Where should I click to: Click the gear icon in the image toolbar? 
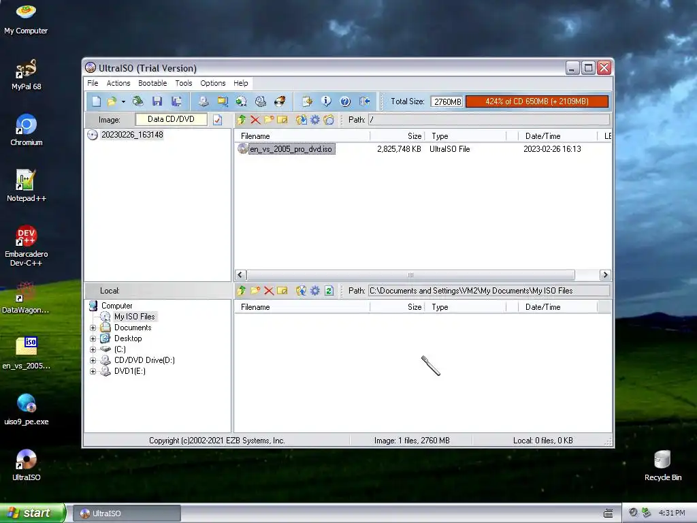(315, 120)
